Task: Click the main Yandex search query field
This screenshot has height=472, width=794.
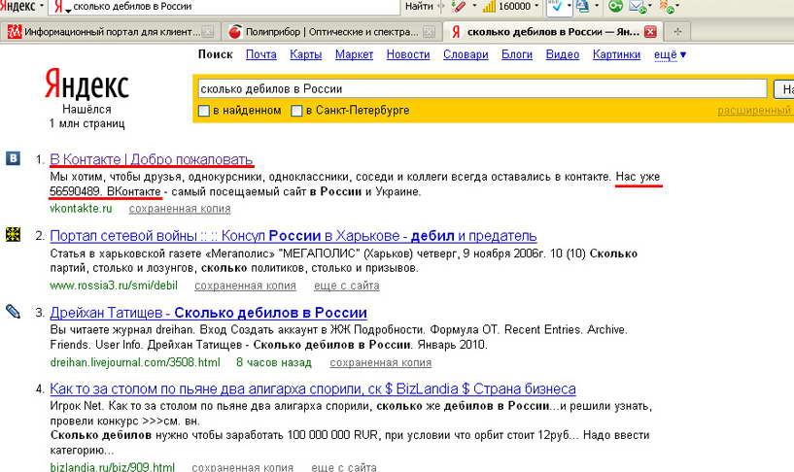Action: (482, 89)
